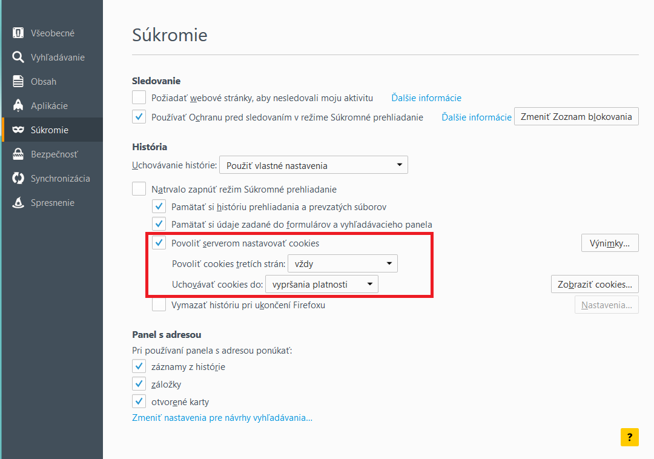This screenshot has height=459, width=654.
Task: Open the Vyhľadávanie magnifier icon
Action: 18,57
